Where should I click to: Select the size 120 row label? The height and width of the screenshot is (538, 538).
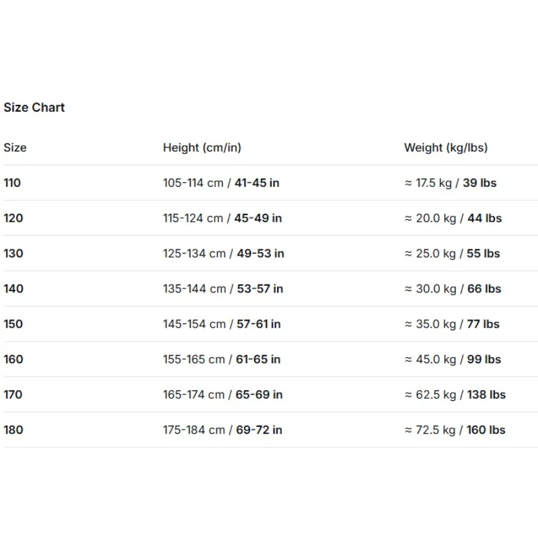pos(13,218)
